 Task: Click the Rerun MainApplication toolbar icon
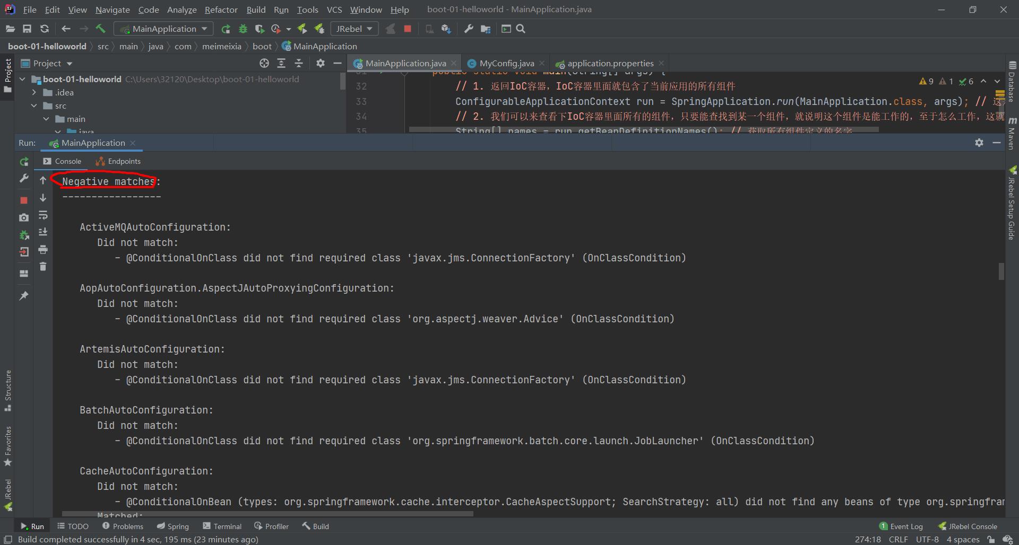pyautogui.click(x=226, y=29)
